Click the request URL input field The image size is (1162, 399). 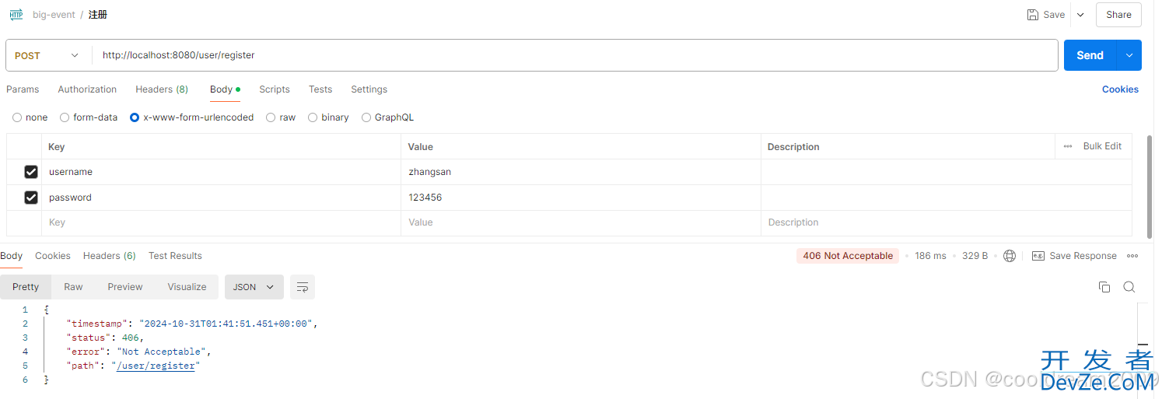point(576,55)
